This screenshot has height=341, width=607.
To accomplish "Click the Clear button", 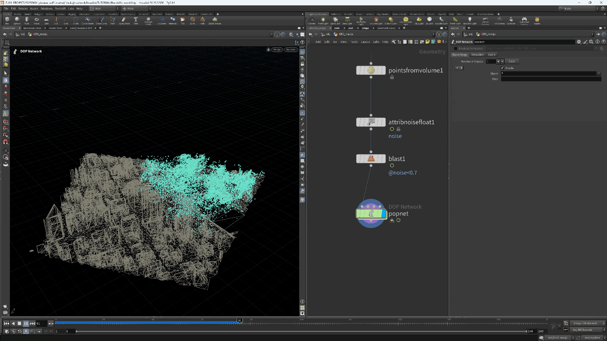I will click(x=512, y=61).
